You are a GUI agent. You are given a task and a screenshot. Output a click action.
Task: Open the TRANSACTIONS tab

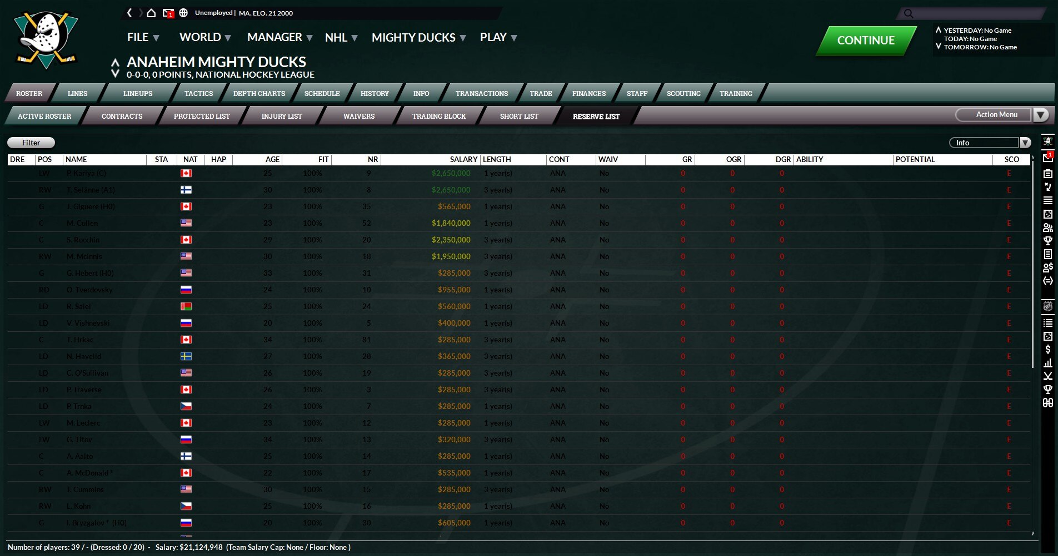(x=482, y=93)
